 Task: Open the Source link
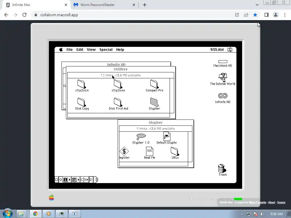[x=281, y=202]
